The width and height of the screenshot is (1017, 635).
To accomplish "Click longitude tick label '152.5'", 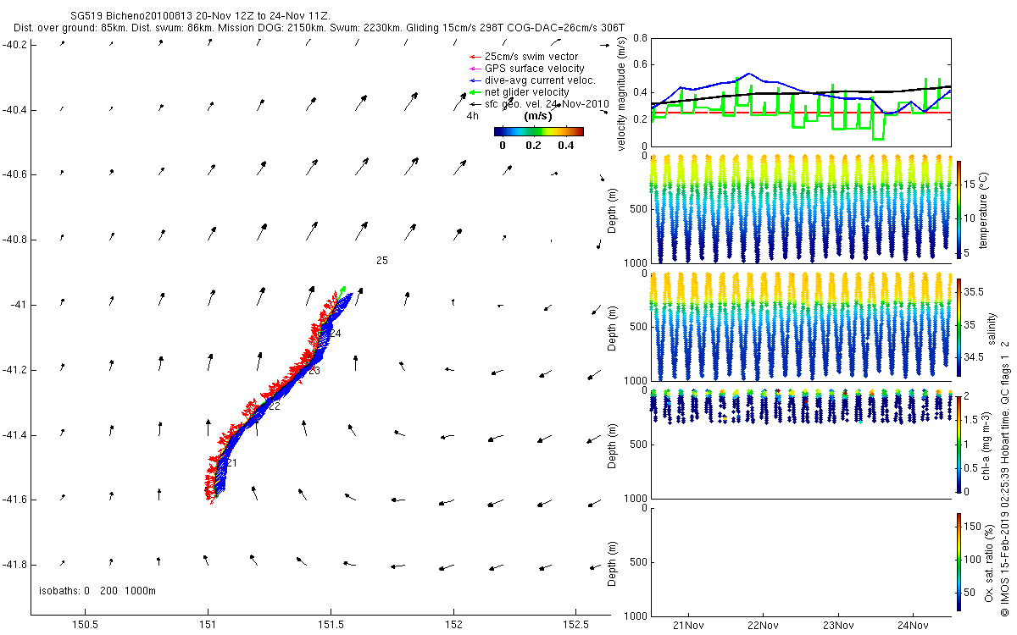I will click(576, 625).
